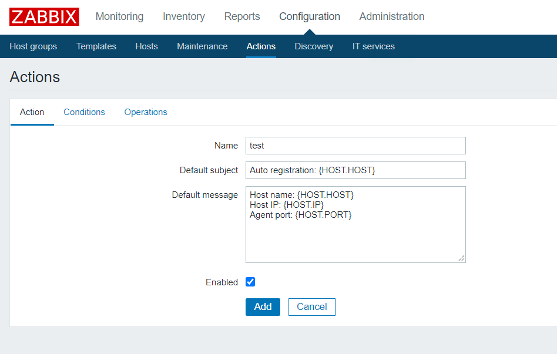Image resolution: width=557 pixels, height=354 pixels.
Task: Navigate to Maintenance
Action: click(x=202, y=46)
